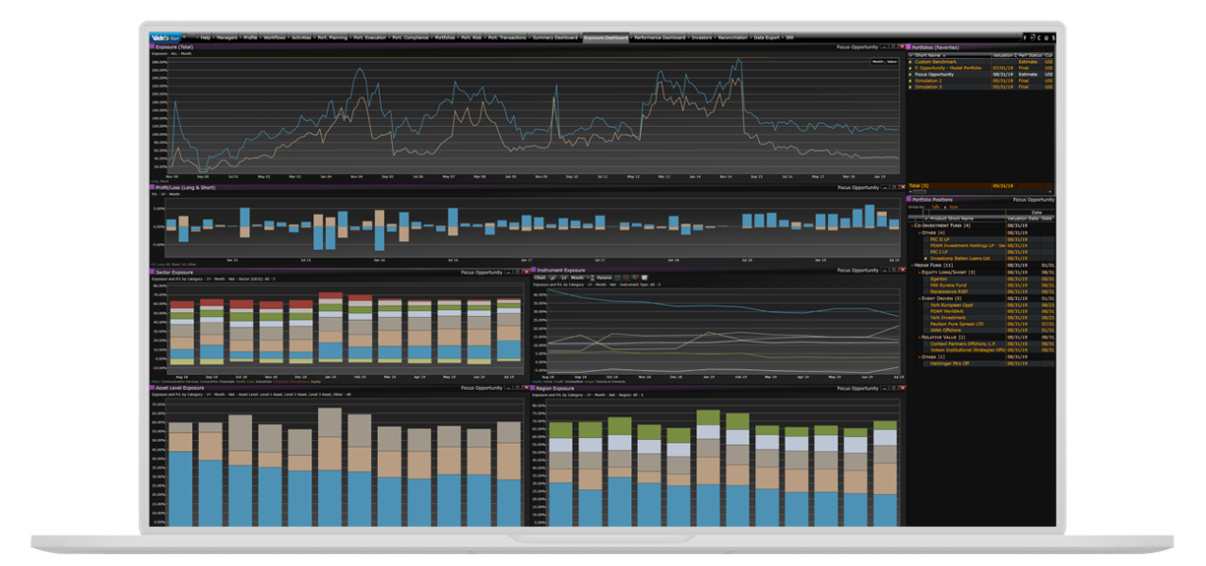Click the Portfolio Positions panel icon

coord(909,200)
